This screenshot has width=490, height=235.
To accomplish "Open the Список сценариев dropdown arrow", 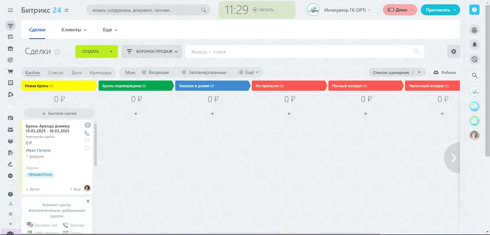I will click(419, 72).
